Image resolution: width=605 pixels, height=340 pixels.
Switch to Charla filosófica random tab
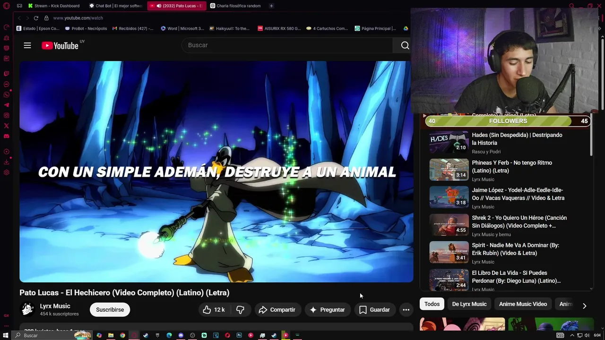coord(235,6)
